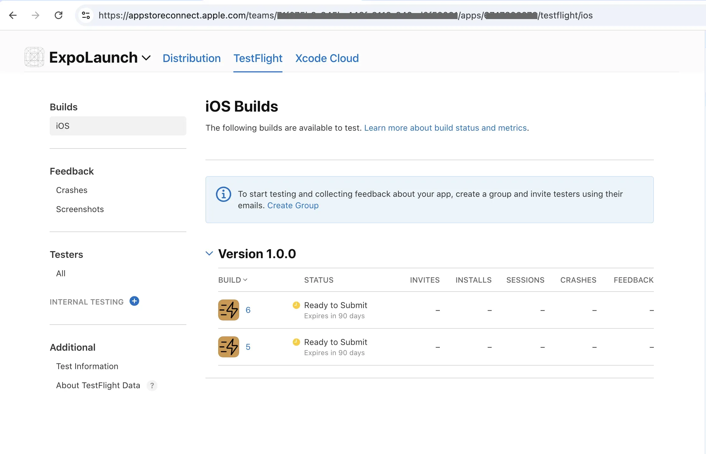This screenshot has width=706, height=454.
Task: Click the CRASHES column header
Action: point(578,280)
